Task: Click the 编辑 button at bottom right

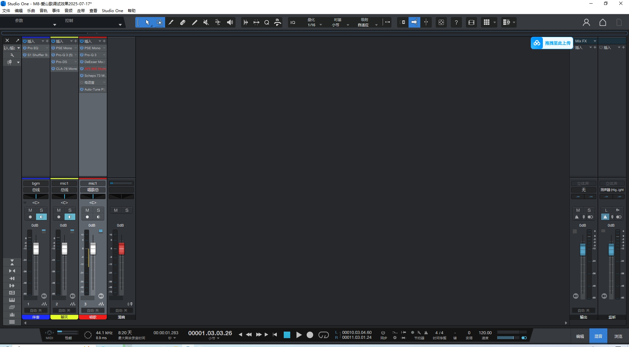Action: tap(580, 336)
